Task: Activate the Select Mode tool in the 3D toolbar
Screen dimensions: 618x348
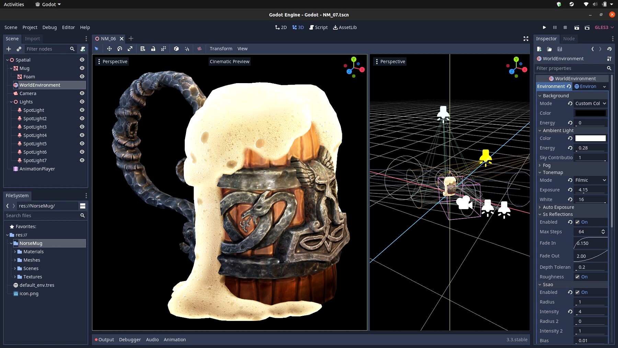Action: click(96, 49)
